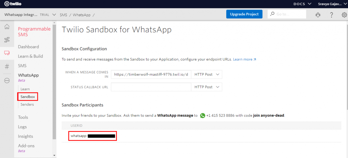348x158 pixels.
Task: Open Insights in the sidebar
Action: tap(25, 136)
